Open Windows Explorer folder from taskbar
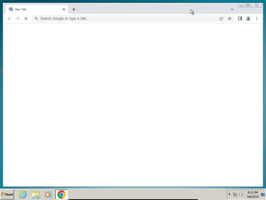266x200 pixels. (x=35, y=194)
